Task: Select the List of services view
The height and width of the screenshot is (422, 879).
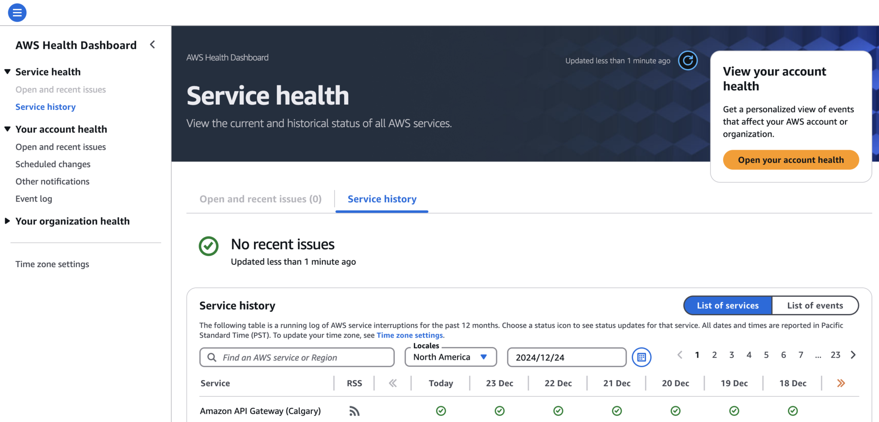Action: pyautogui.click(x=727, y=305)
